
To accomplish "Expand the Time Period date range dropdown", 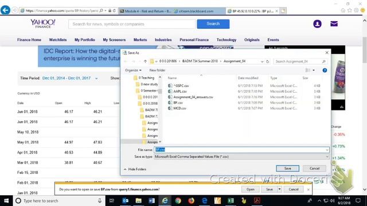I will [x=96, y=78].
